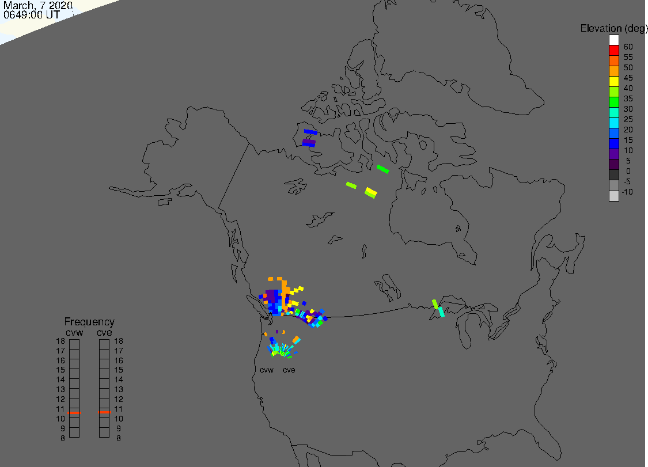Click "18" label right of cve bar
This screenshot has height=467, width=648.
click(119, 341)
